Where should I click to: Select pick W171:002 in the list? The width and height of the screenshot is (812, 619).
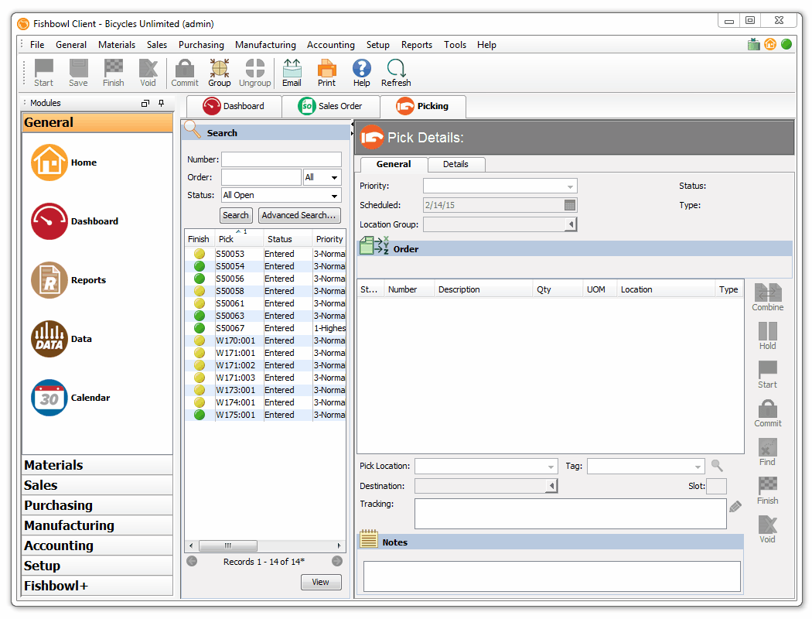coord(266,366)
